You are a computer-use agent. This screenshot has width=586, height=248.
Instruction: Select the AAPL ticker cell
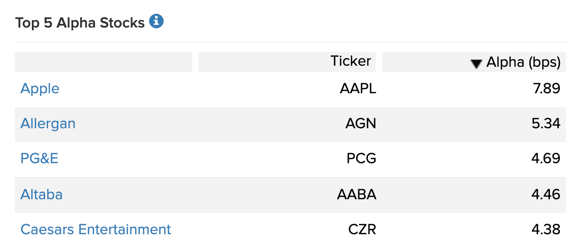click(x=358, y=88)
